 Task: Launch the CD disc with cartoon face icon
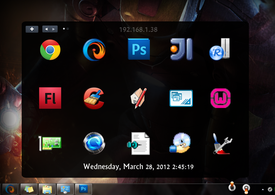[x=180, y=143]
